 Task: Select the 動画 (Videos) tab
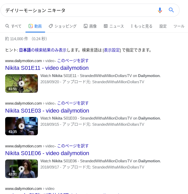pos(35,26)
